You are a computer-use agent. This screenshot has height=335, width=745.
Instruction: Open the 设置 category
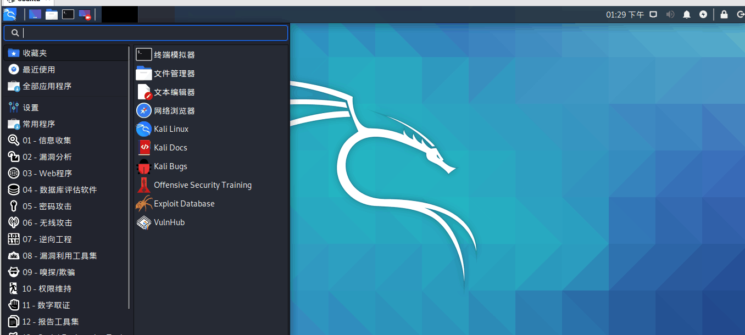coord(66,108)
